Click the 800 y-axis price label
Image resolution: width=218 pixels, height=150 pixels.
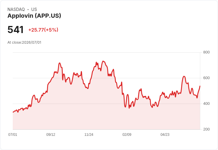(206, 52)
